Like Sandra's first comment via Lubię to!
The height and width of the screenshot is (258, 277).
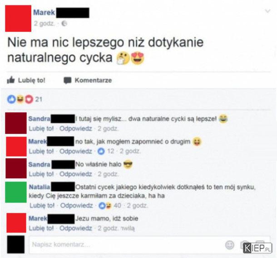(x=41, y=129)
